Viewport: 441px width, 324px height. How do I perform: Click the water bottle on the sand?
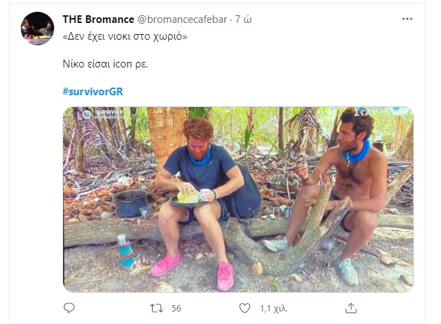pos(126,250)
